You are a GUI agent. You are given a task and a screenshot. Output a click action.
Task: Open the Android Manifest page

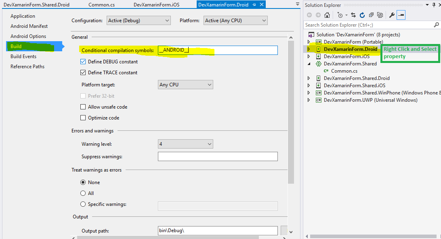pyautogui.click(x=29, y=26)
